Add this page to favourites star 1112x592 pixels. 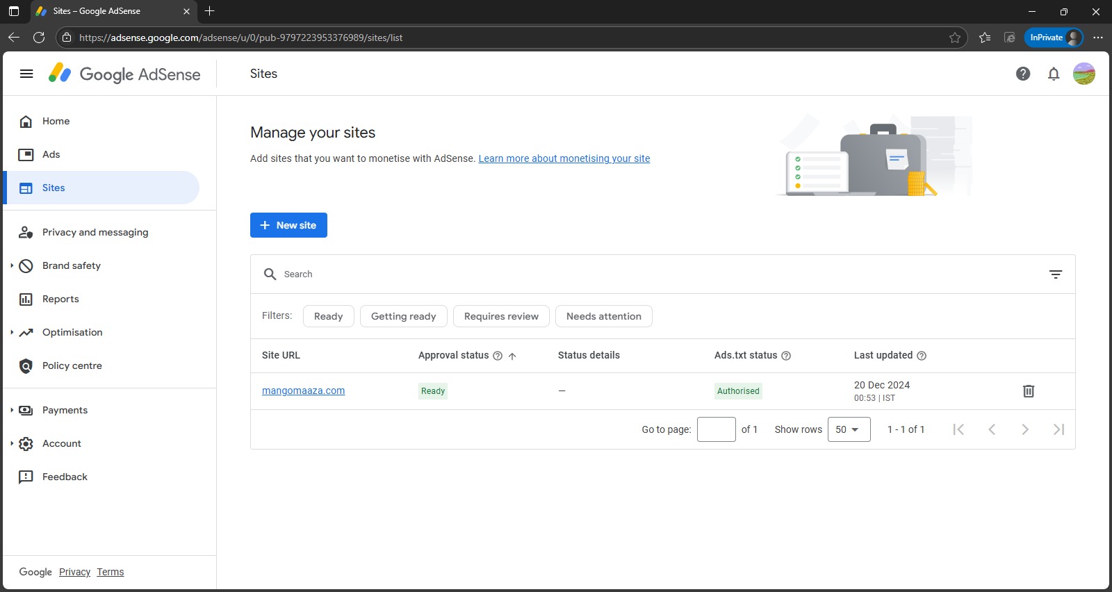[x=955, y=38]
